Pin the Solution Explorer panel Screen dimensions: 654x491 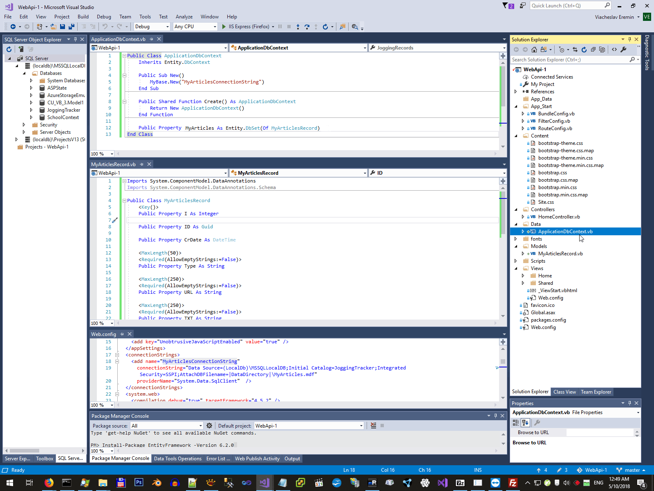click(629, 39)
